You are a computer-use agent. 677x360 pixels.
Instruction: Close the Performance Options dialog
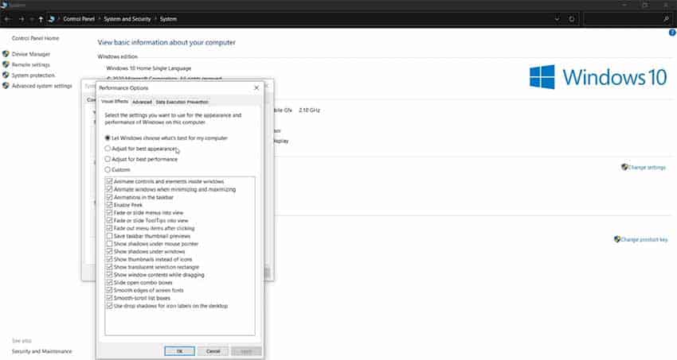click(256, 88)
